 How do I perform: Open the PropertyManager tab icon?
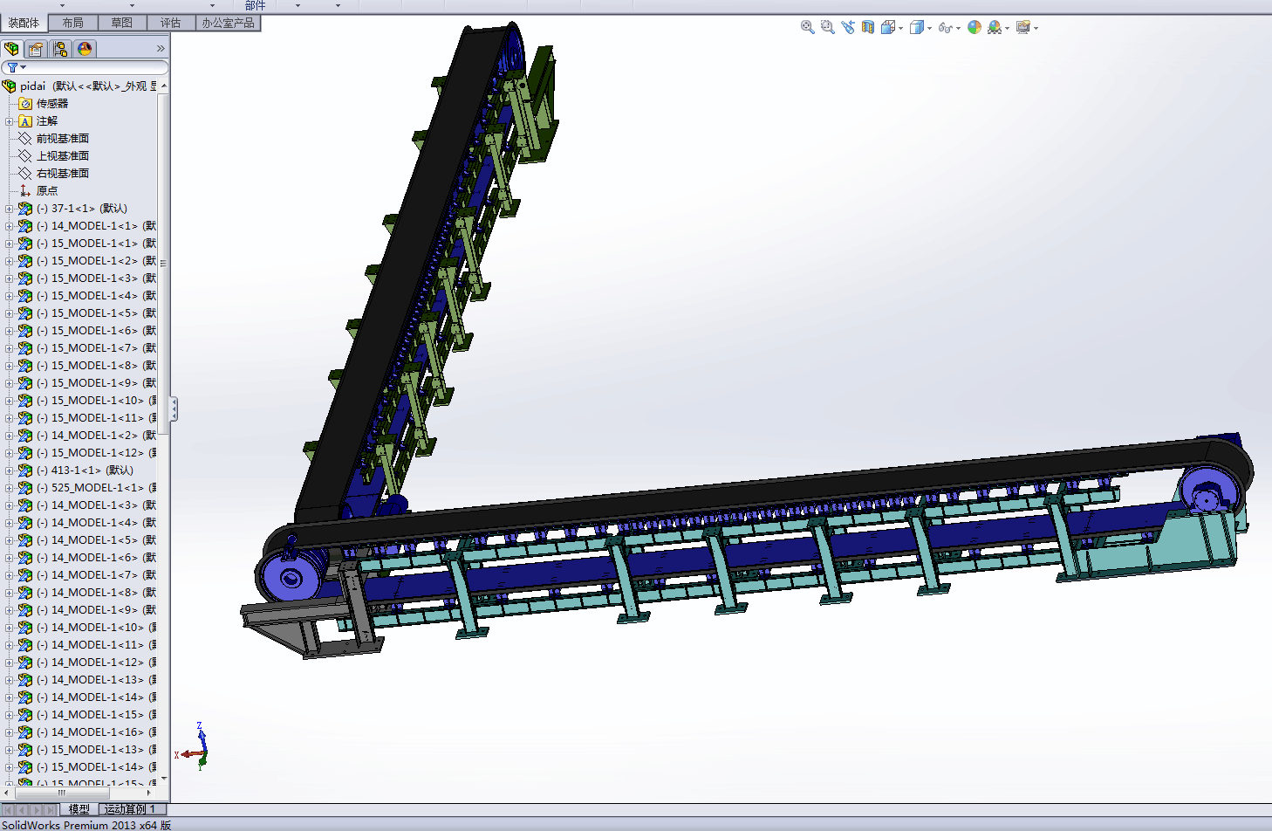(x=36, y=49)
